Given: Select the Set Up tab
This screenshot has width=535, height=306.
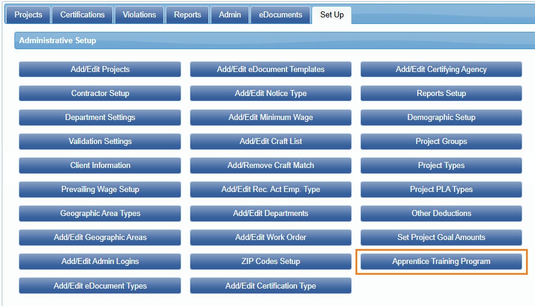Looking at the screenshot, I should point(331,15).
